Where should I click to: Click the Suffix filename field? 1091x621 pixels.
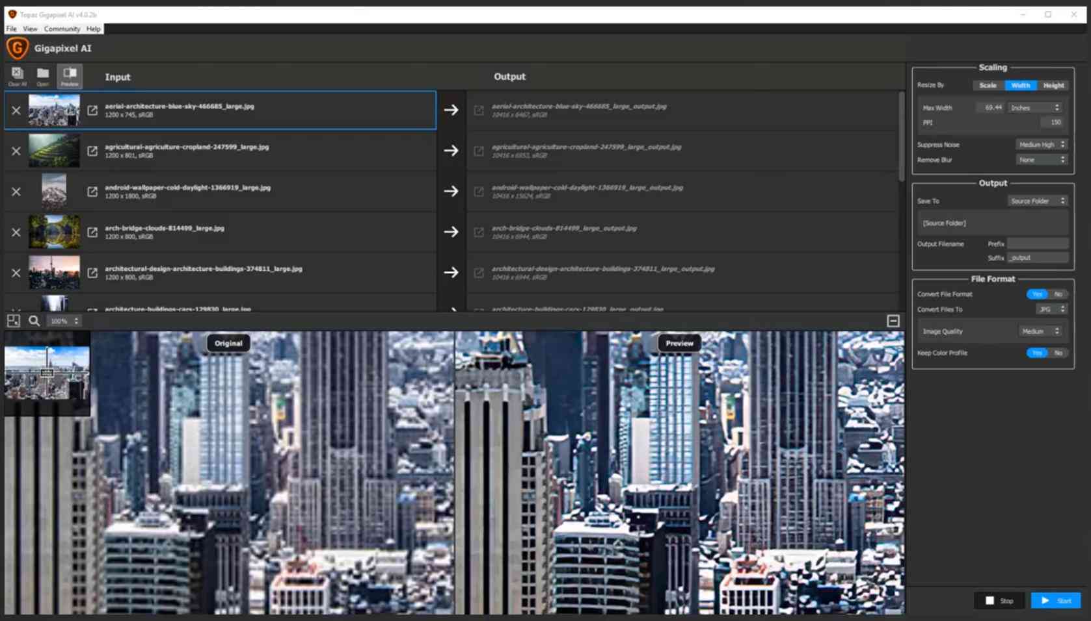(x=1038, y=258)
